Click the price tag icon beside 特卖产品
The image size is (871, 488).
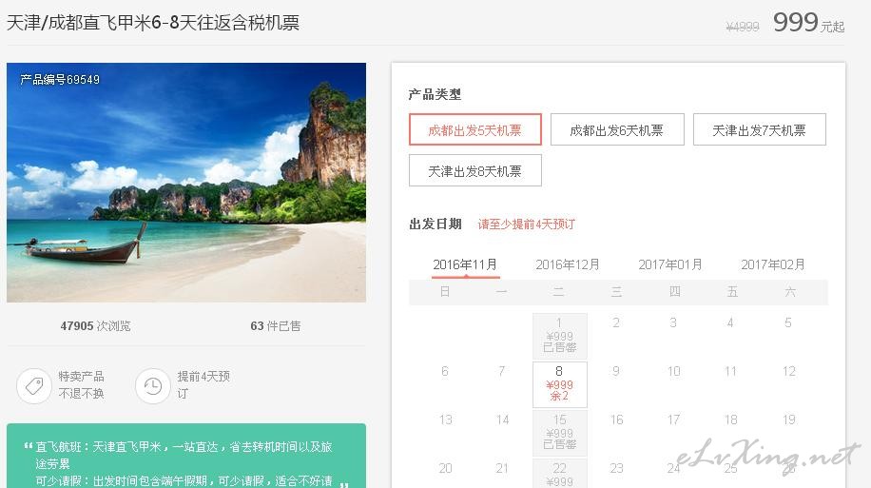click(x=34, y=385)
